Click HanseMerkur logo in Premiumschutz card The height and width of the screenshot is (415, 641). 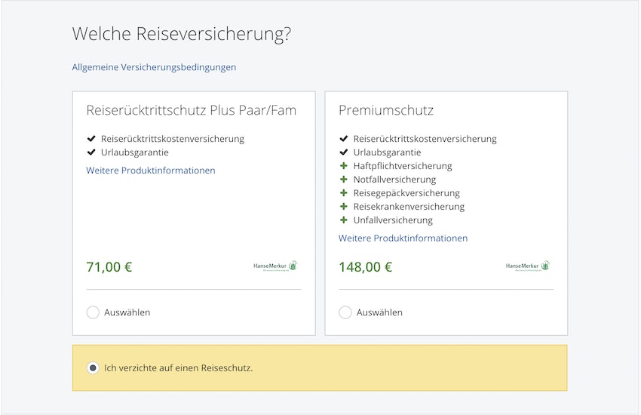pos(528,266)
